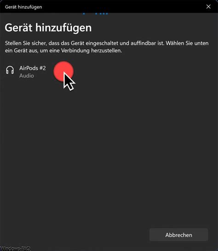Image resolution: width=218 pixels, height=251 pixels.
Task: Click the large Gerät hinzufügen heading
Action: [x=48, y=28]
